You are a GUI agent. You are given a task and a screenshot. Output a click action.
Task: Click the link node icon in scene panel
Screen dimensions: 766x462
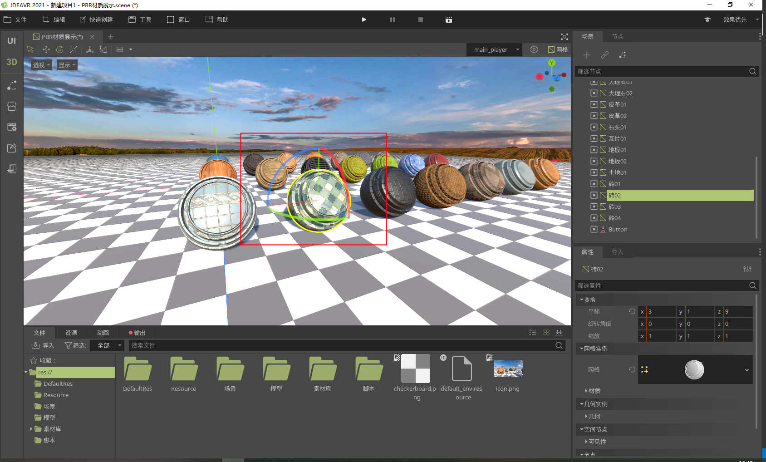tap(604, 55)
